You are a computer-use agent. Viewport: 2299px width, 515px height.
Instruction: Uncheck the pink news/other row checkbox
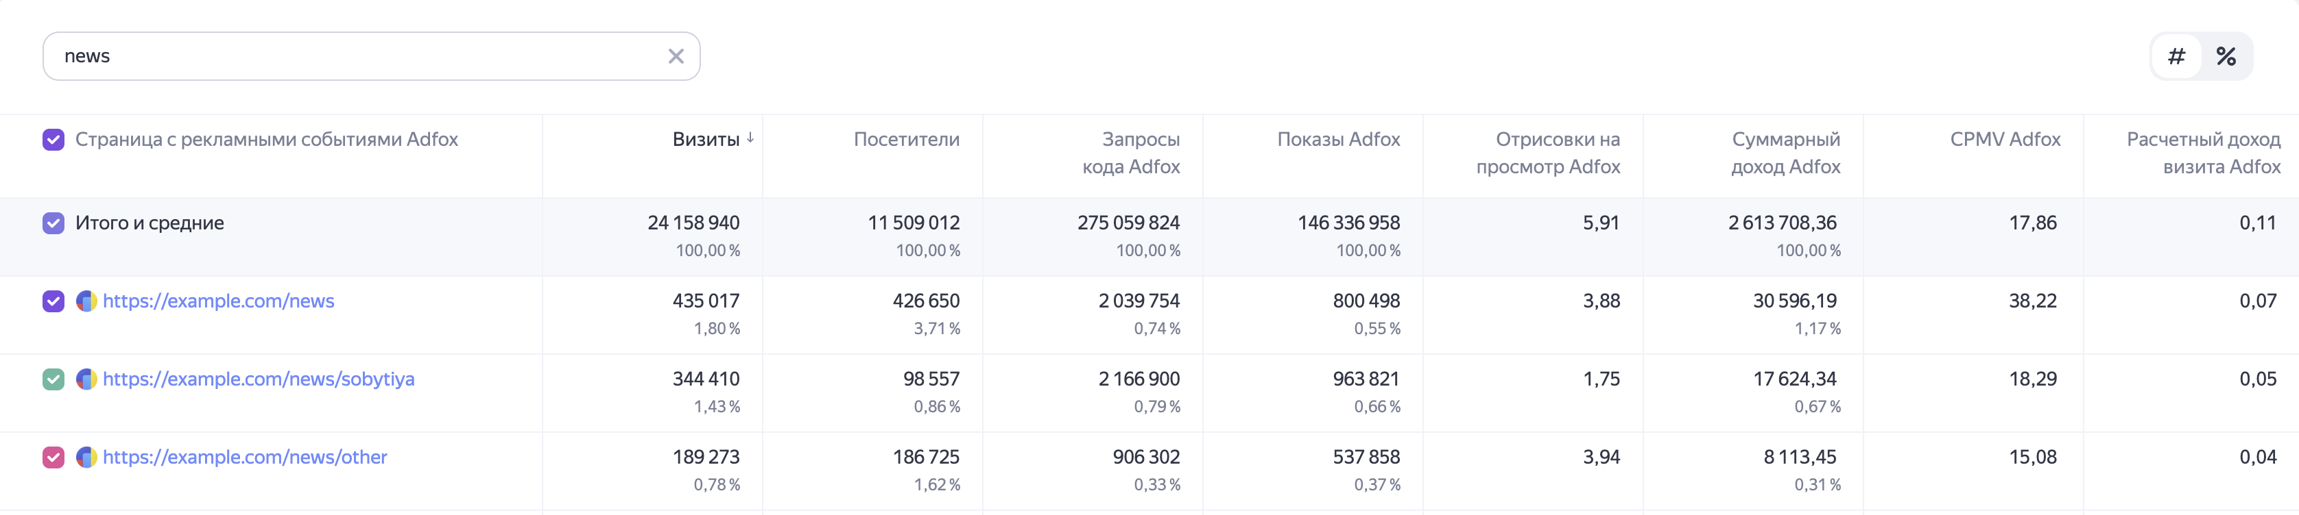tap(53, 457)
